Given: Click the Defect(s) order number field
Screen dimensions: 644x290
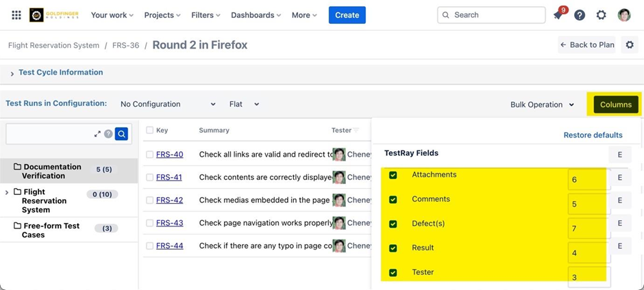Looking at the screenshot, I should pyautogui.click(x=587, y=228).
